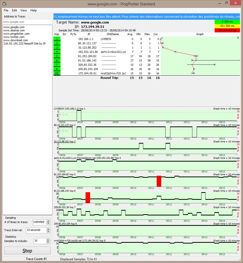Increase the Trace Interval value
Screen dimensions: 243x263
(x=48, y=229)
